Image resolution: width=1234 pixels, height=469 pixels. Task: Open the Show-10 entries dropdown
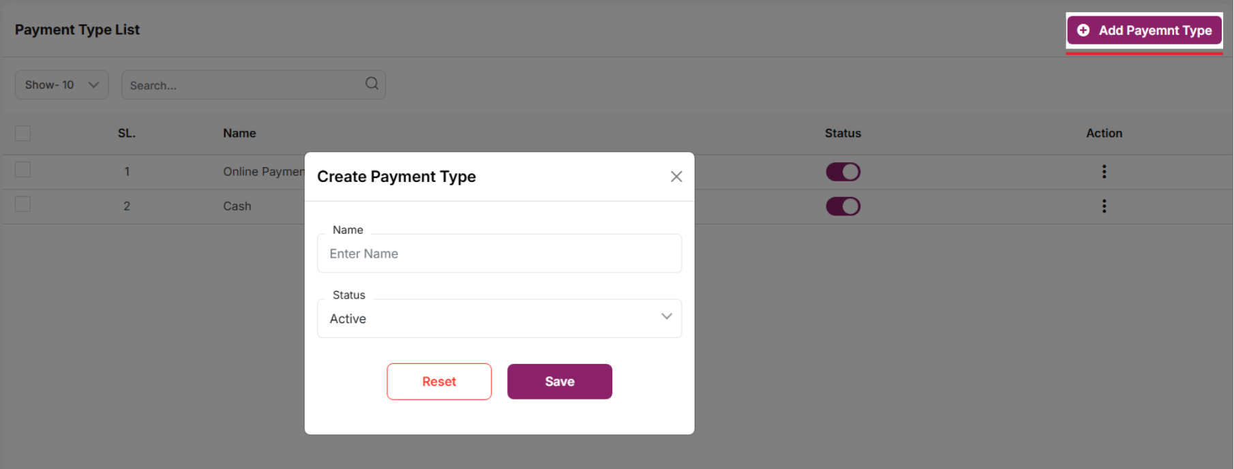point(61,85)
